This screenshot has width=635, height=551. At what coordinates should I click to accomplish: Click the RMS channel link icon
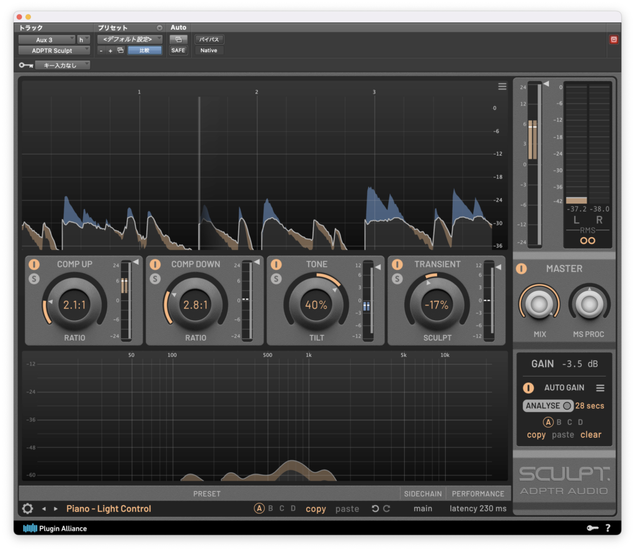pos(588,241)
